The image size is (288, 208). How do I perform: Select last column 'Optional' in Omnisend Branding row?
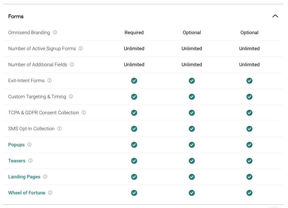(x=249, y=33)
